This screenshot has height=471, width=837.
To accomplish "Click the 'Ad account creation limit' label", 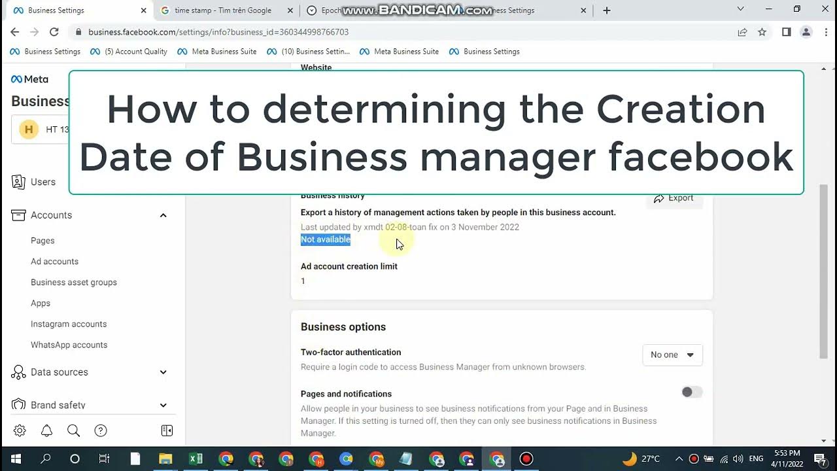I will (x=349, y=266).
